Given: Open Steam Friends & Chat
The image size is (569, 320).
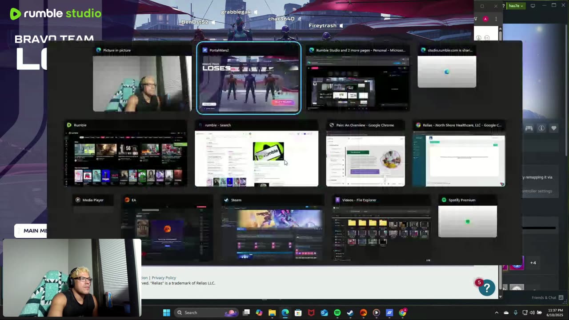Looking at the screenshot, I should 548,298.
